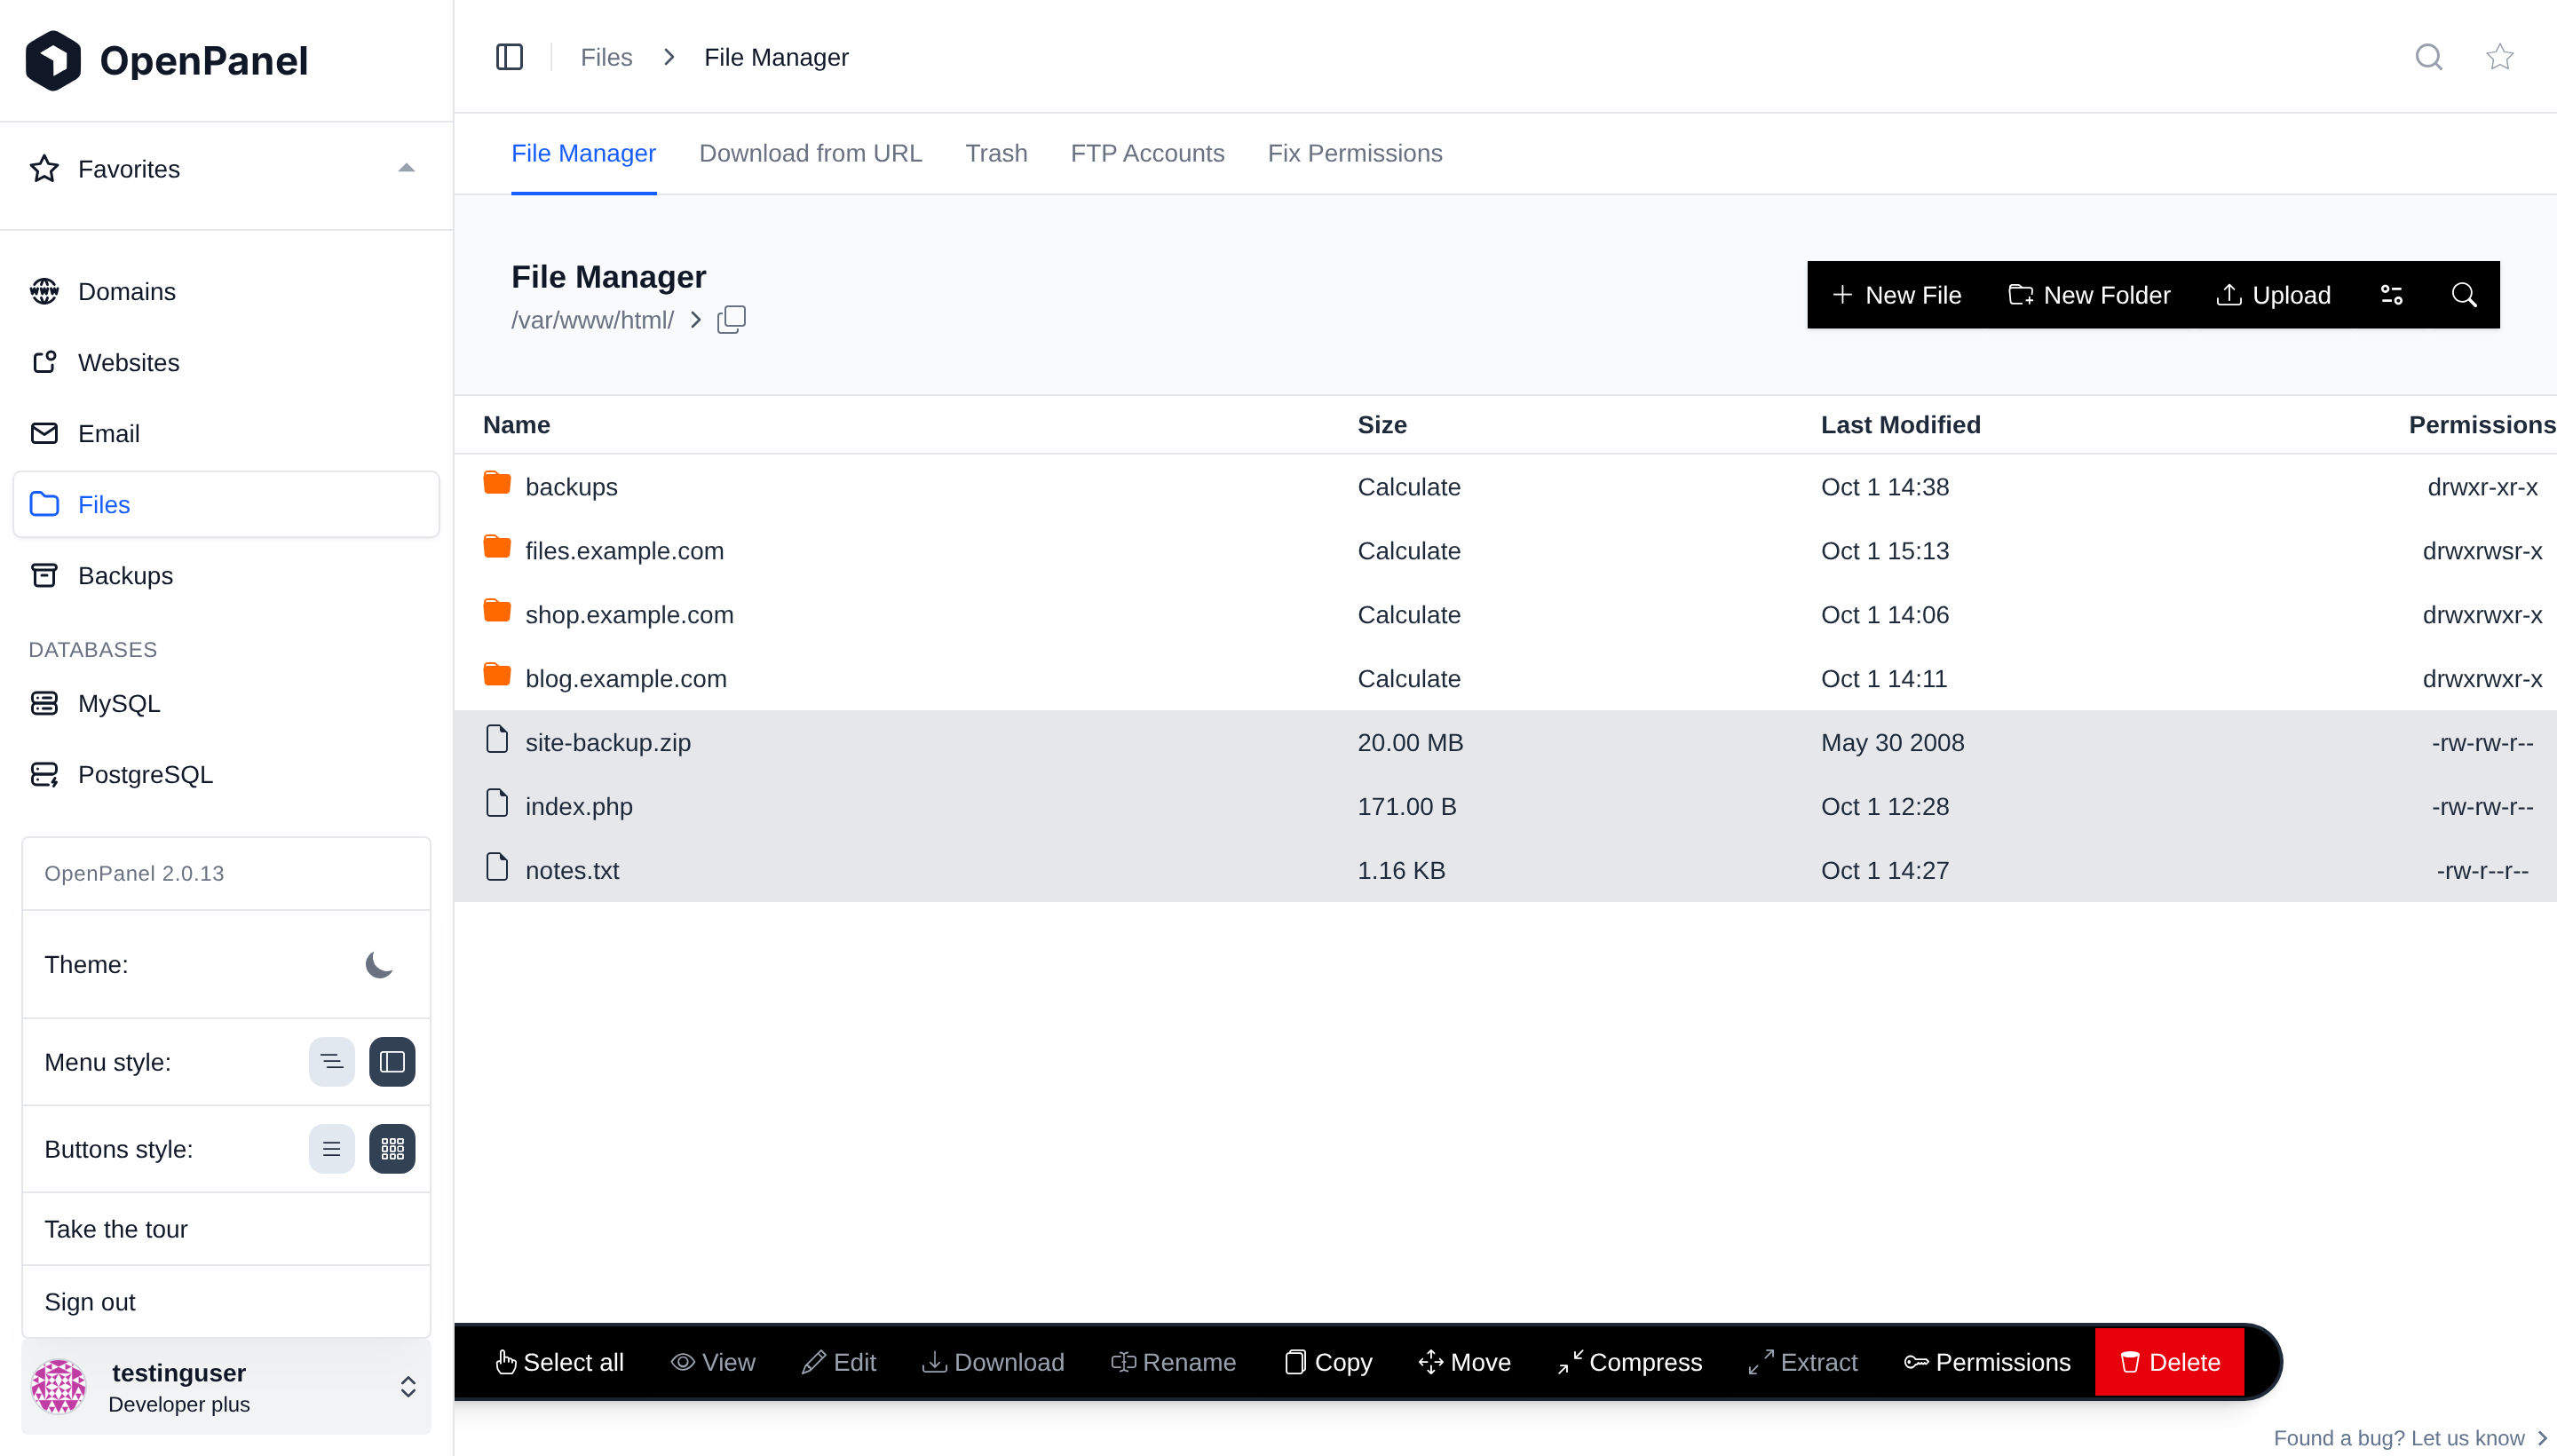Compress selected files

coord(1630,1362)
